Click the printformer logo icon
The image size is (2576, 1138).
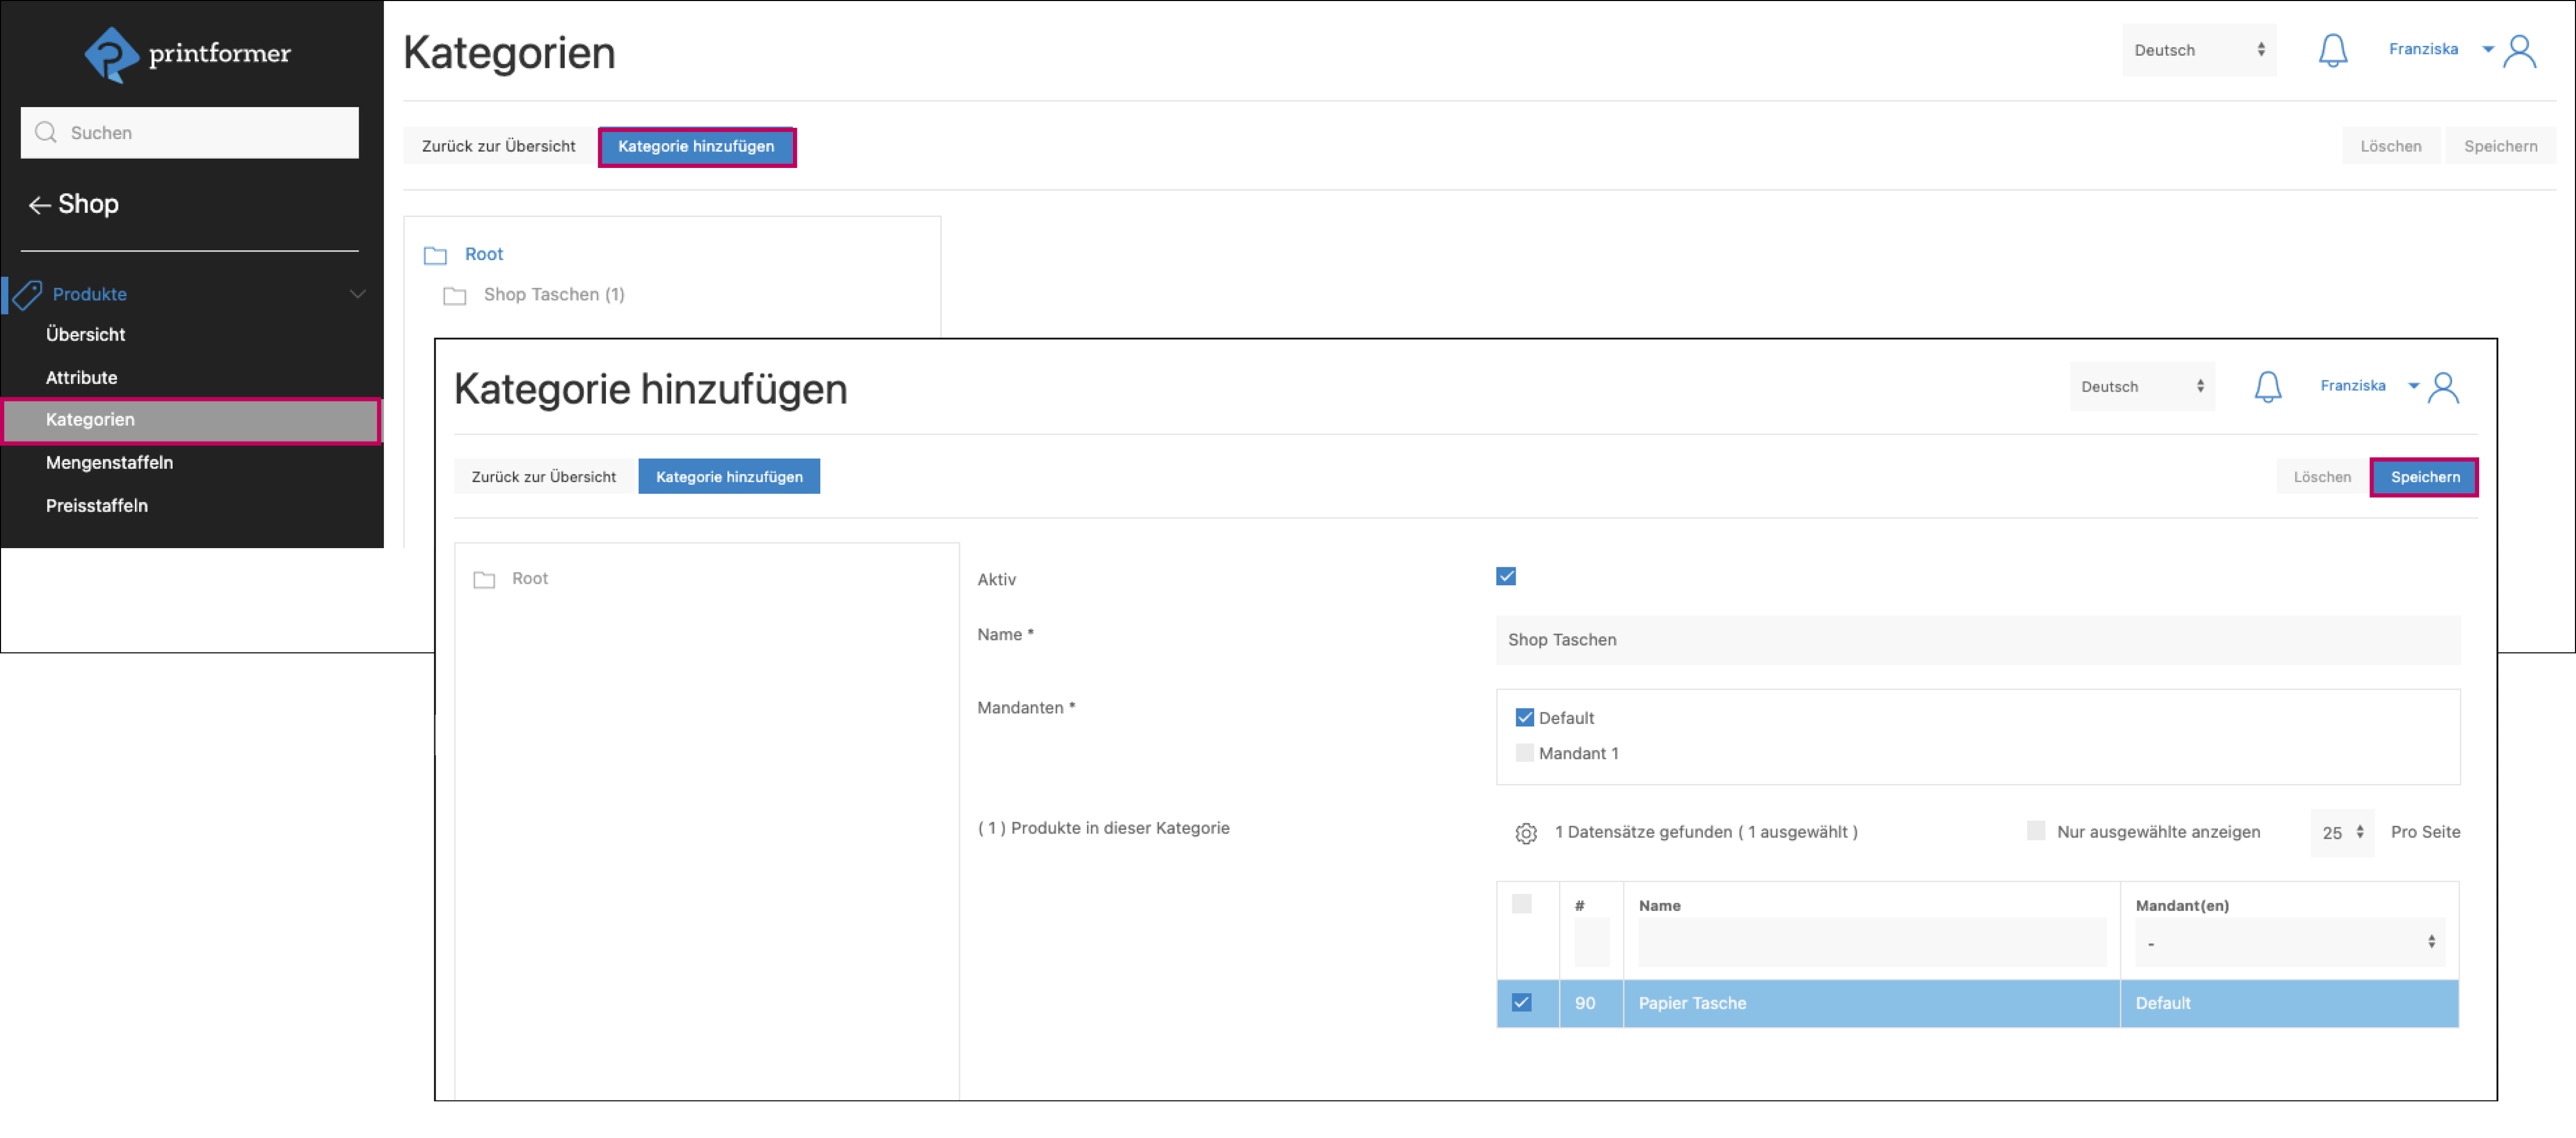[x=111, y=54]
